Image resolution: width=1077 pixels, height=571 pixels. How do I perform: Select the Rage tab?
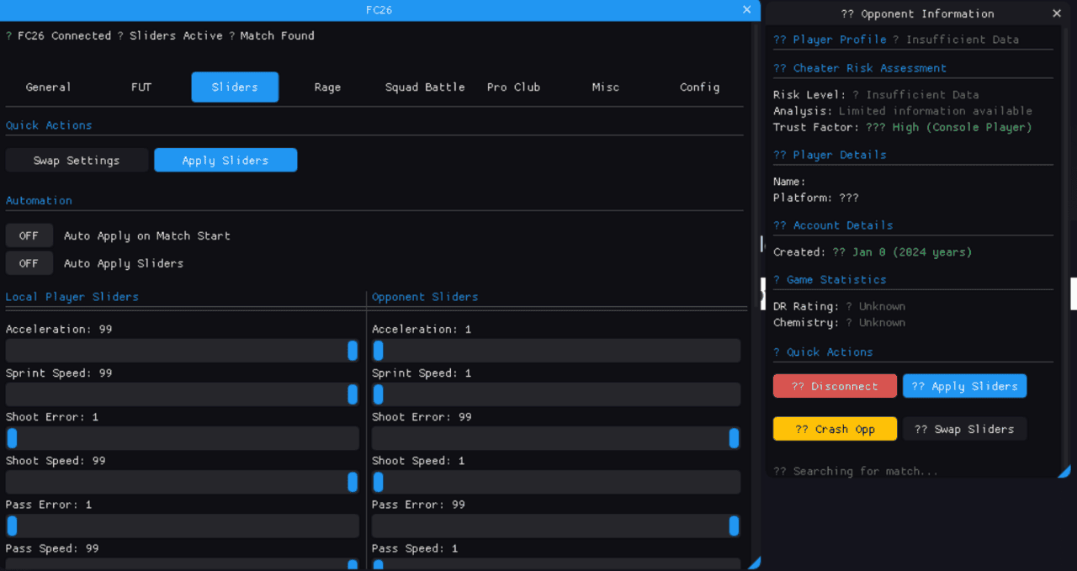pyautogui.click(x=327, y=87)
